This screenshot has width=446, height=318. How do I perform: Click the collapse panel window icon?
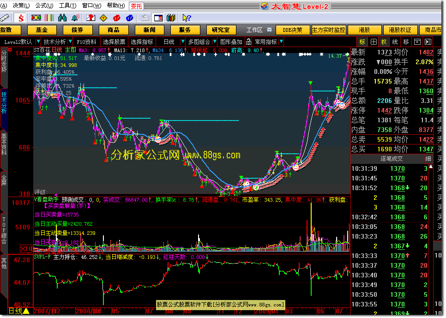tap(417, 42)
